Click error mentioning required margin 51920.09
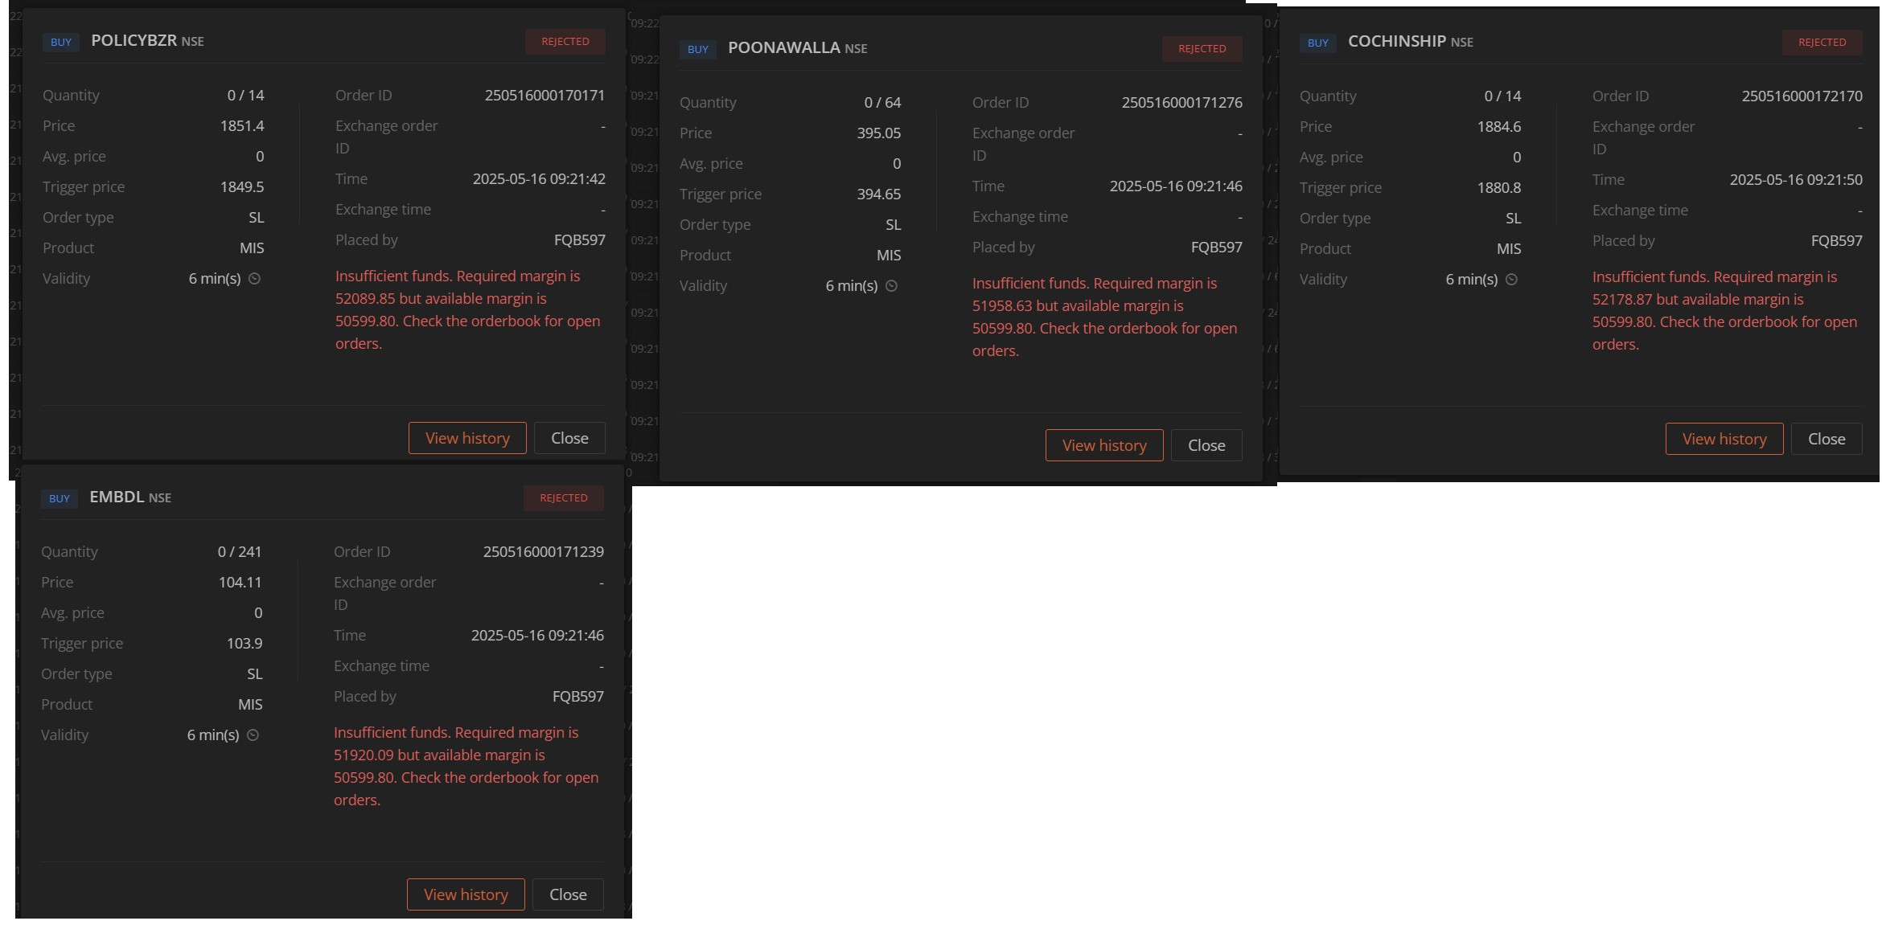The image size is (1882, 925). point(466,767)
